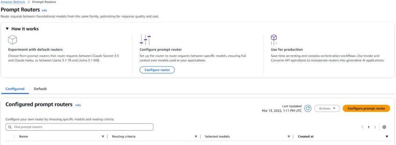Open the Actions dropdown
This screenshot has height=145, width=396.
click(327, 108)
